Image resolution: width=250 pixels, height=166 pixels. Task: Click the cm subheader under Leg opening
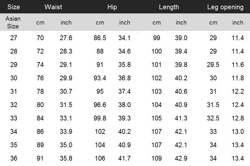tap(213, 22)
